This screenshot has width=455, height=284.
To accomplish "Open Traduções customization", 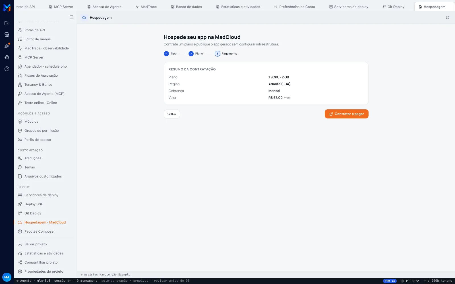I will [45, 158].
